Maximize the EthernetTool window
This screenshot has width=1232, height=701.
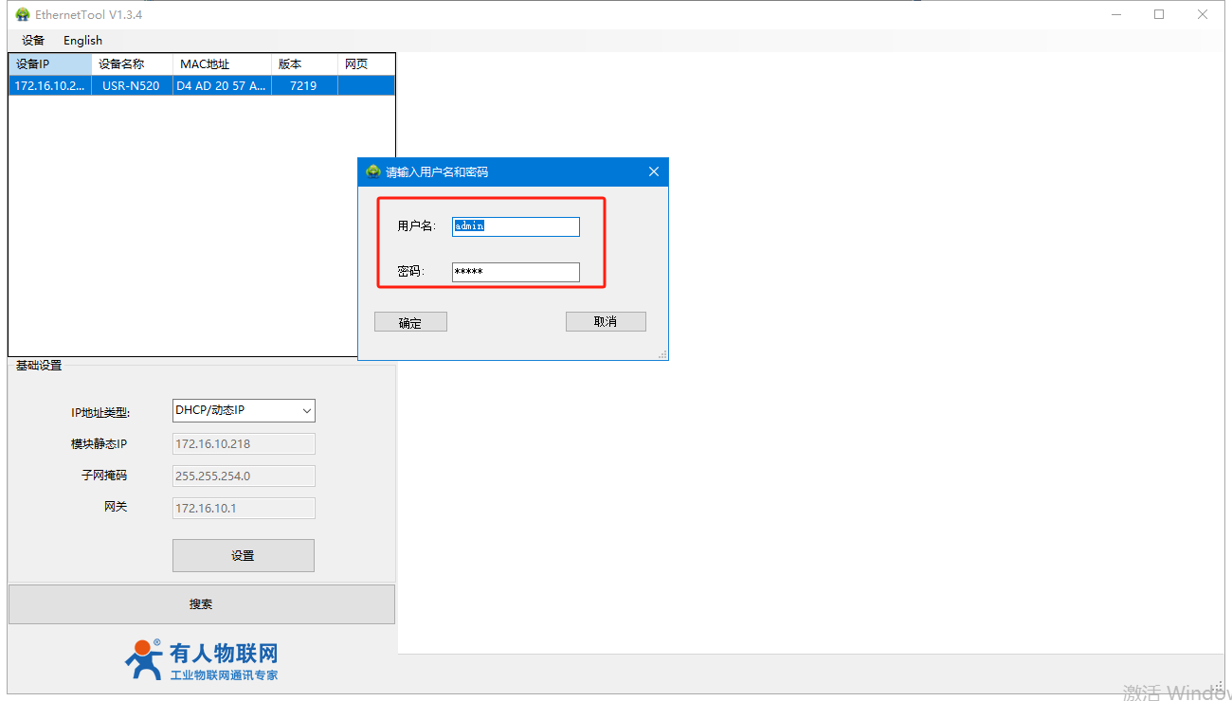[x=1159, y=14]
